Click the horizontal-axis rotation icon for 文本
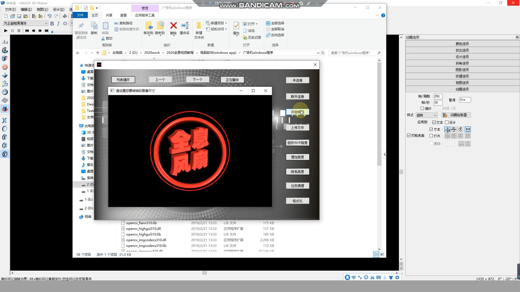Screen dimensions: 520x292 point(454,130)
